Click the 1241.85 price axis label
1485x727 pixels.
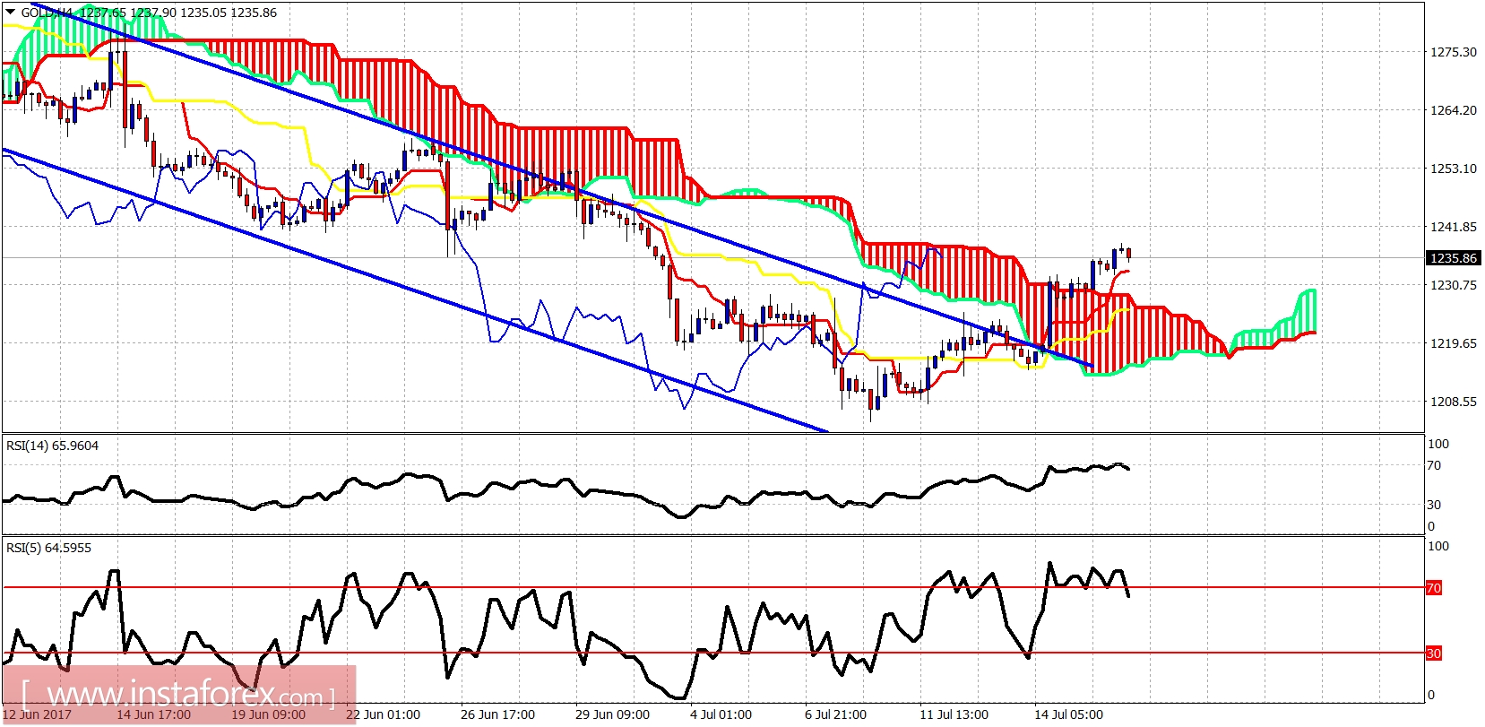point(1453,227)
